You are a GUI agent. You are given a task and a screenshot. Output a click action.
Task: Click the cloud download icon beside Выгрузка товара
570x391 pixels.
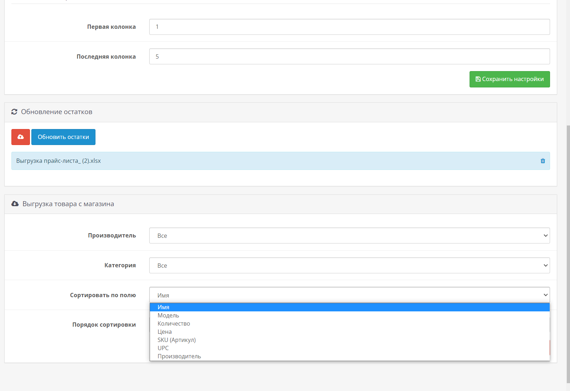[15, 204]
